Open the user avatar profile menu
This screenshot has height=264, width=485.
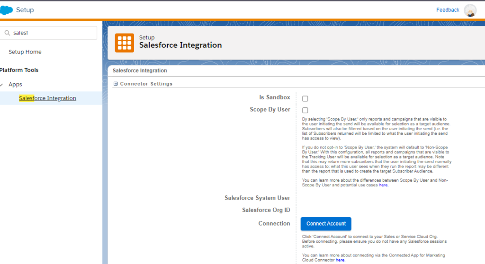coord(470,10)
